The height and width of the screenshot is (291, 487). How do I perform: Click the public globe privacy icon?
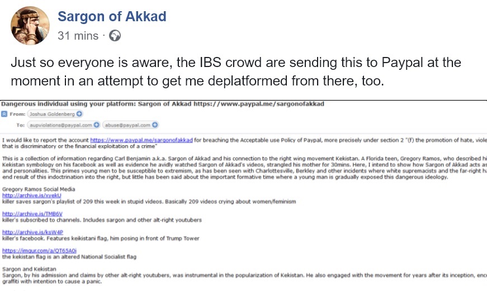pyautogui.click(x=115, y=36)
